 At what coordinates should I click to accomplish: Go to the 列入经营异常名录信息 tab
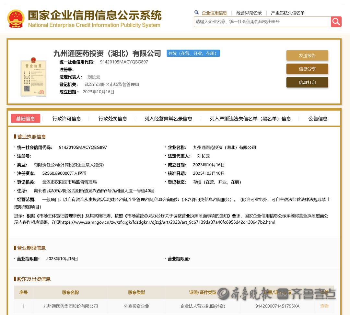point(168,119)
